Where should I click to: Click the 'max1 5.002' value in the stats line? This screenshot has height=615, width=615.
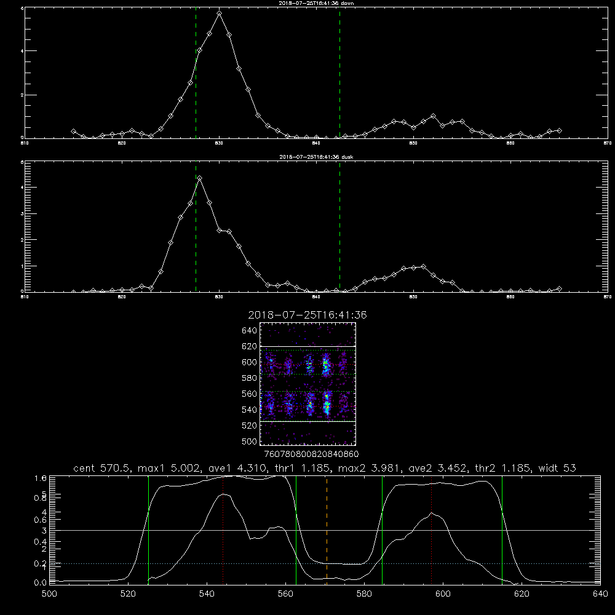click(170, 468)
